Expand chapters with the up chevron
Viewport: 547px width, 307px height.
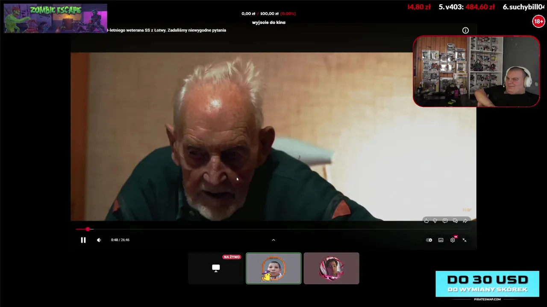coord(273,240)
